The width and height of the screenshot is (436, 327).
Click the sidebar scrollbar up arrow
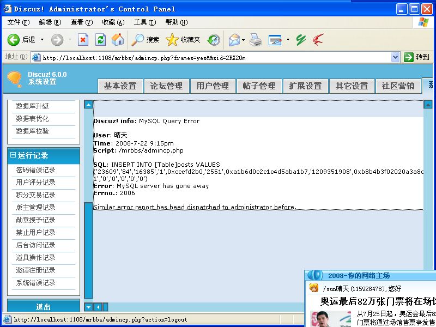pyautogui.click(x=88, y=105)
